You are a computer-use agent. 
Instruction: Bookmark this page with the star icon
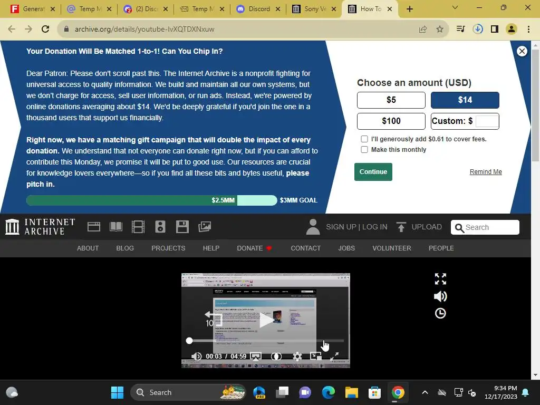pos(440,30)
